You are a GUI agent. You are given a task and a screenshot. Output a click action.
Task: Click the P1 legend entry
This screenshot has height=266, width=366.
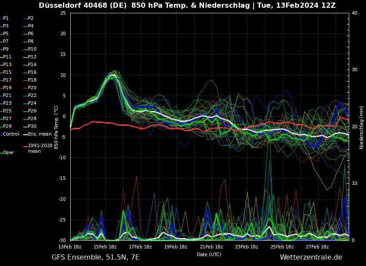[6, 18]
